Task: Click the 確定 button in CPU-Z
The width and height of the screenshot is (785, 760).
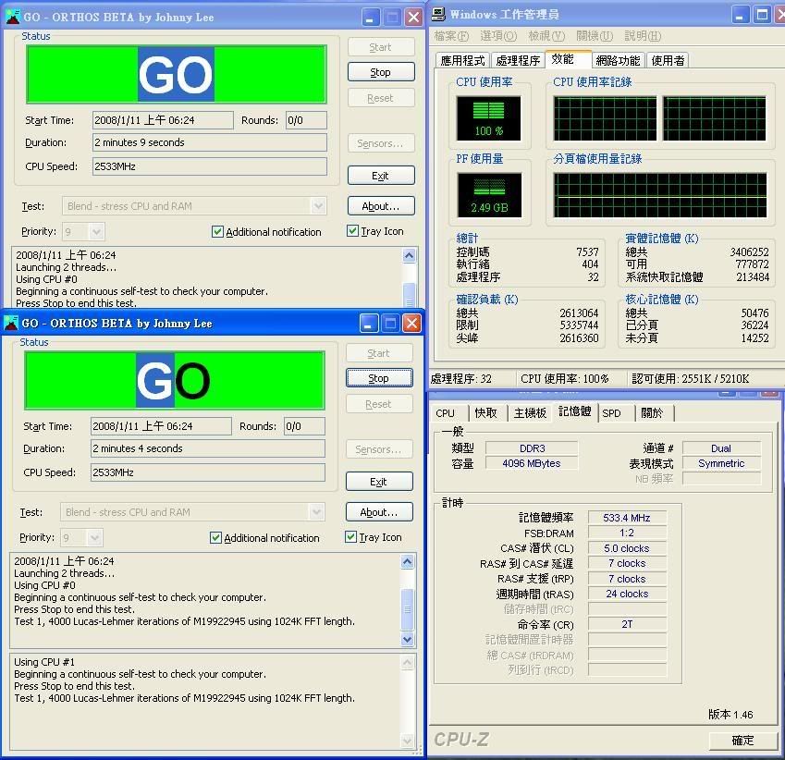Action: pyautogui.click(x=743, y=740)
